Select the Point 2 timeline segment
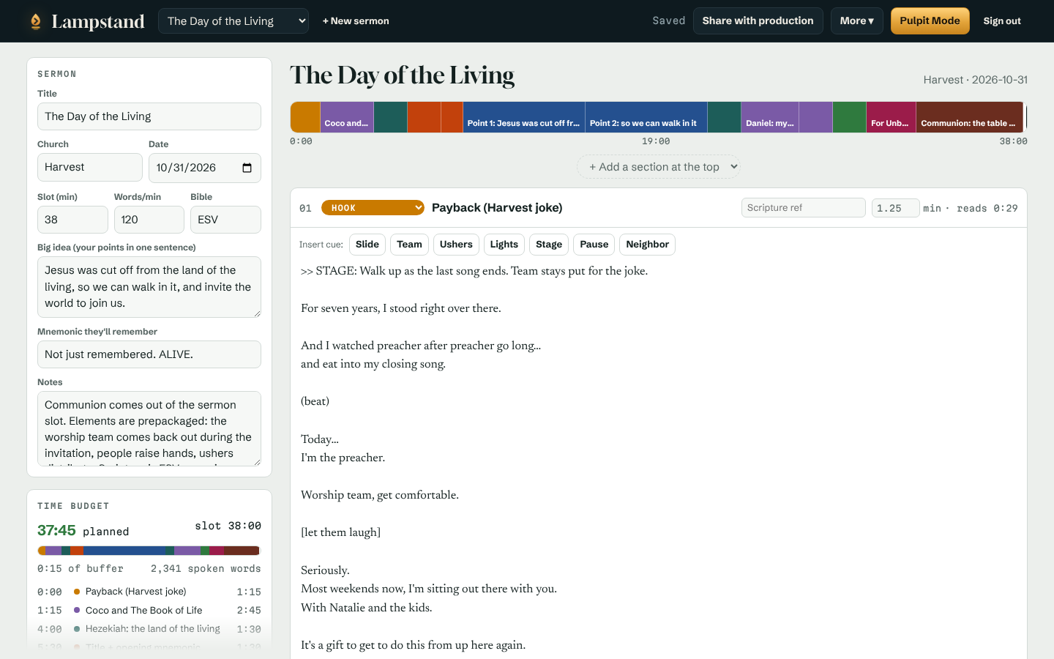 tap(646, 117)
